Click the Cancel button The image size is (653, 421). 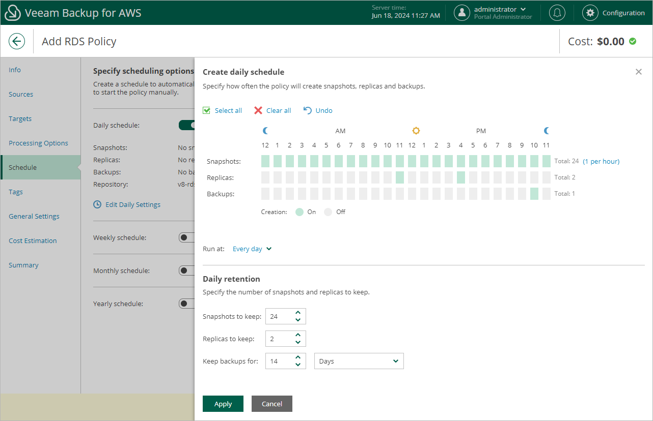pos(272,404)
